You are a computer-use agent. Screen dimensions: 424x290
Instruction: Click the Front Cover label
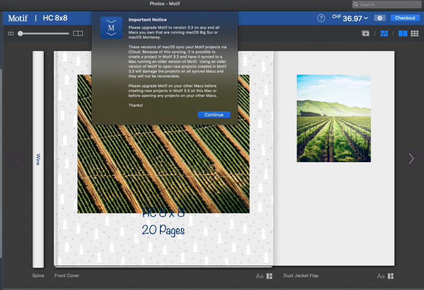[67, 276]
